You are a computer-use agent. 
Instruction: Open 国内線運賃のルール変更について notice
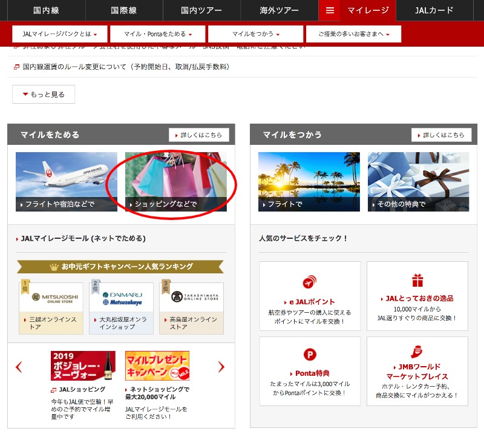(126, 67)
